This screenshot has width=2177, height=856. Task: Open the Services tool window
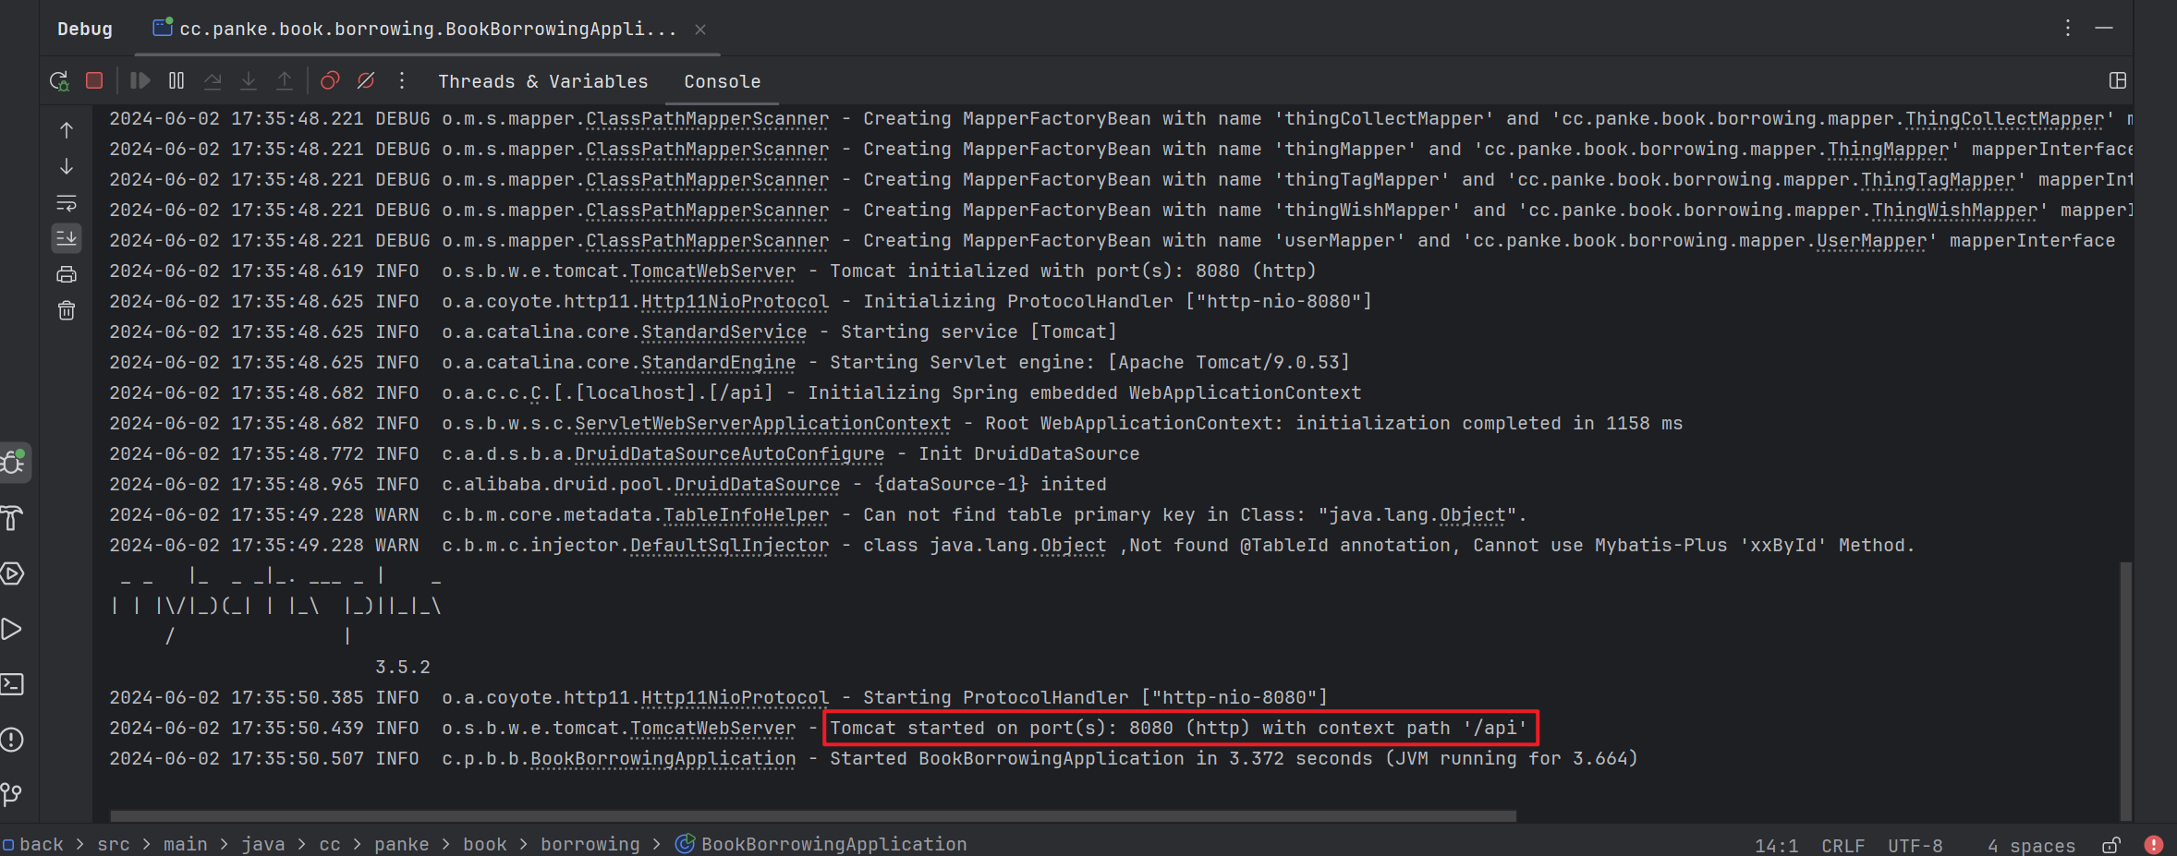12,573
